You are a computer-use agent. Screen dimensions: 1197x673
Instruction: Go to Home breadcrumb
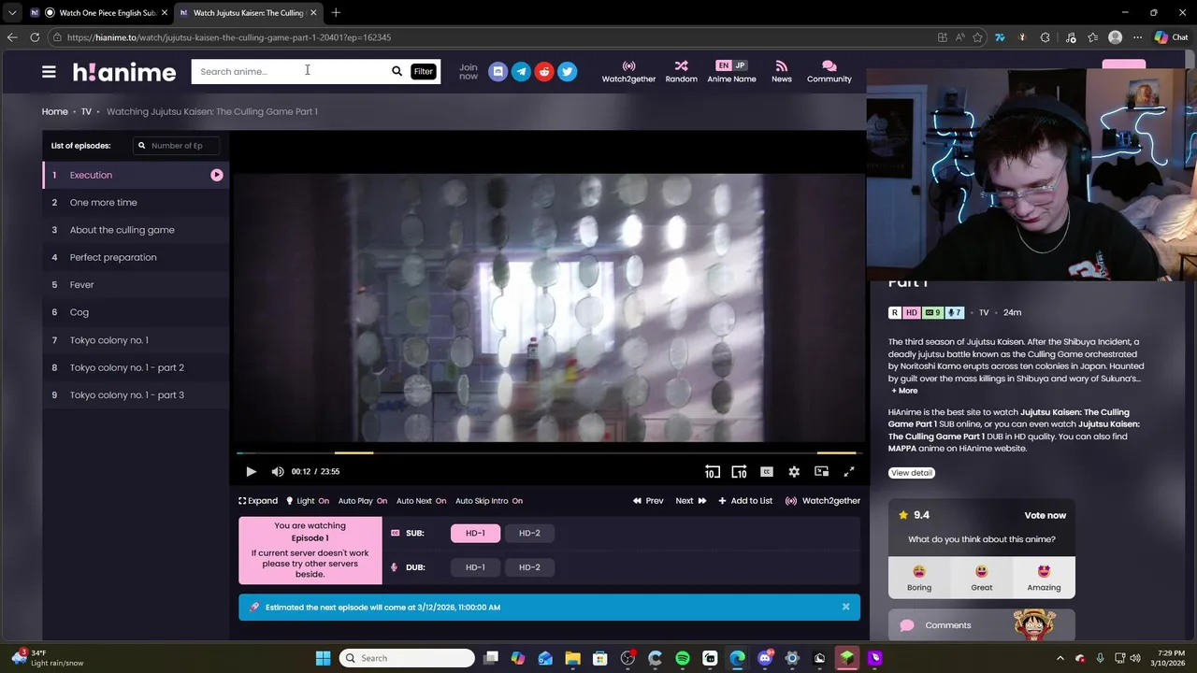click(x=54, y=111)
